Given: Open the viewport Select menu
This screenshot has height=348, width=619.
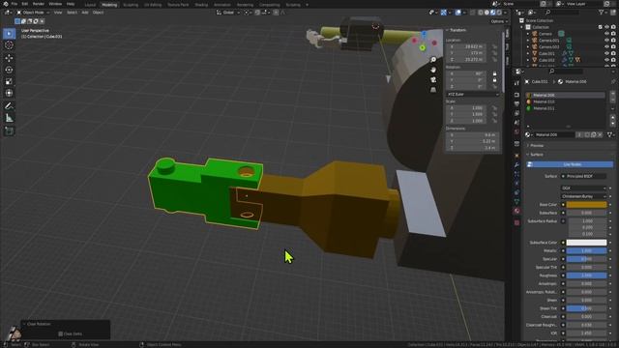Looking at the screenshot, I should [72, 13].
